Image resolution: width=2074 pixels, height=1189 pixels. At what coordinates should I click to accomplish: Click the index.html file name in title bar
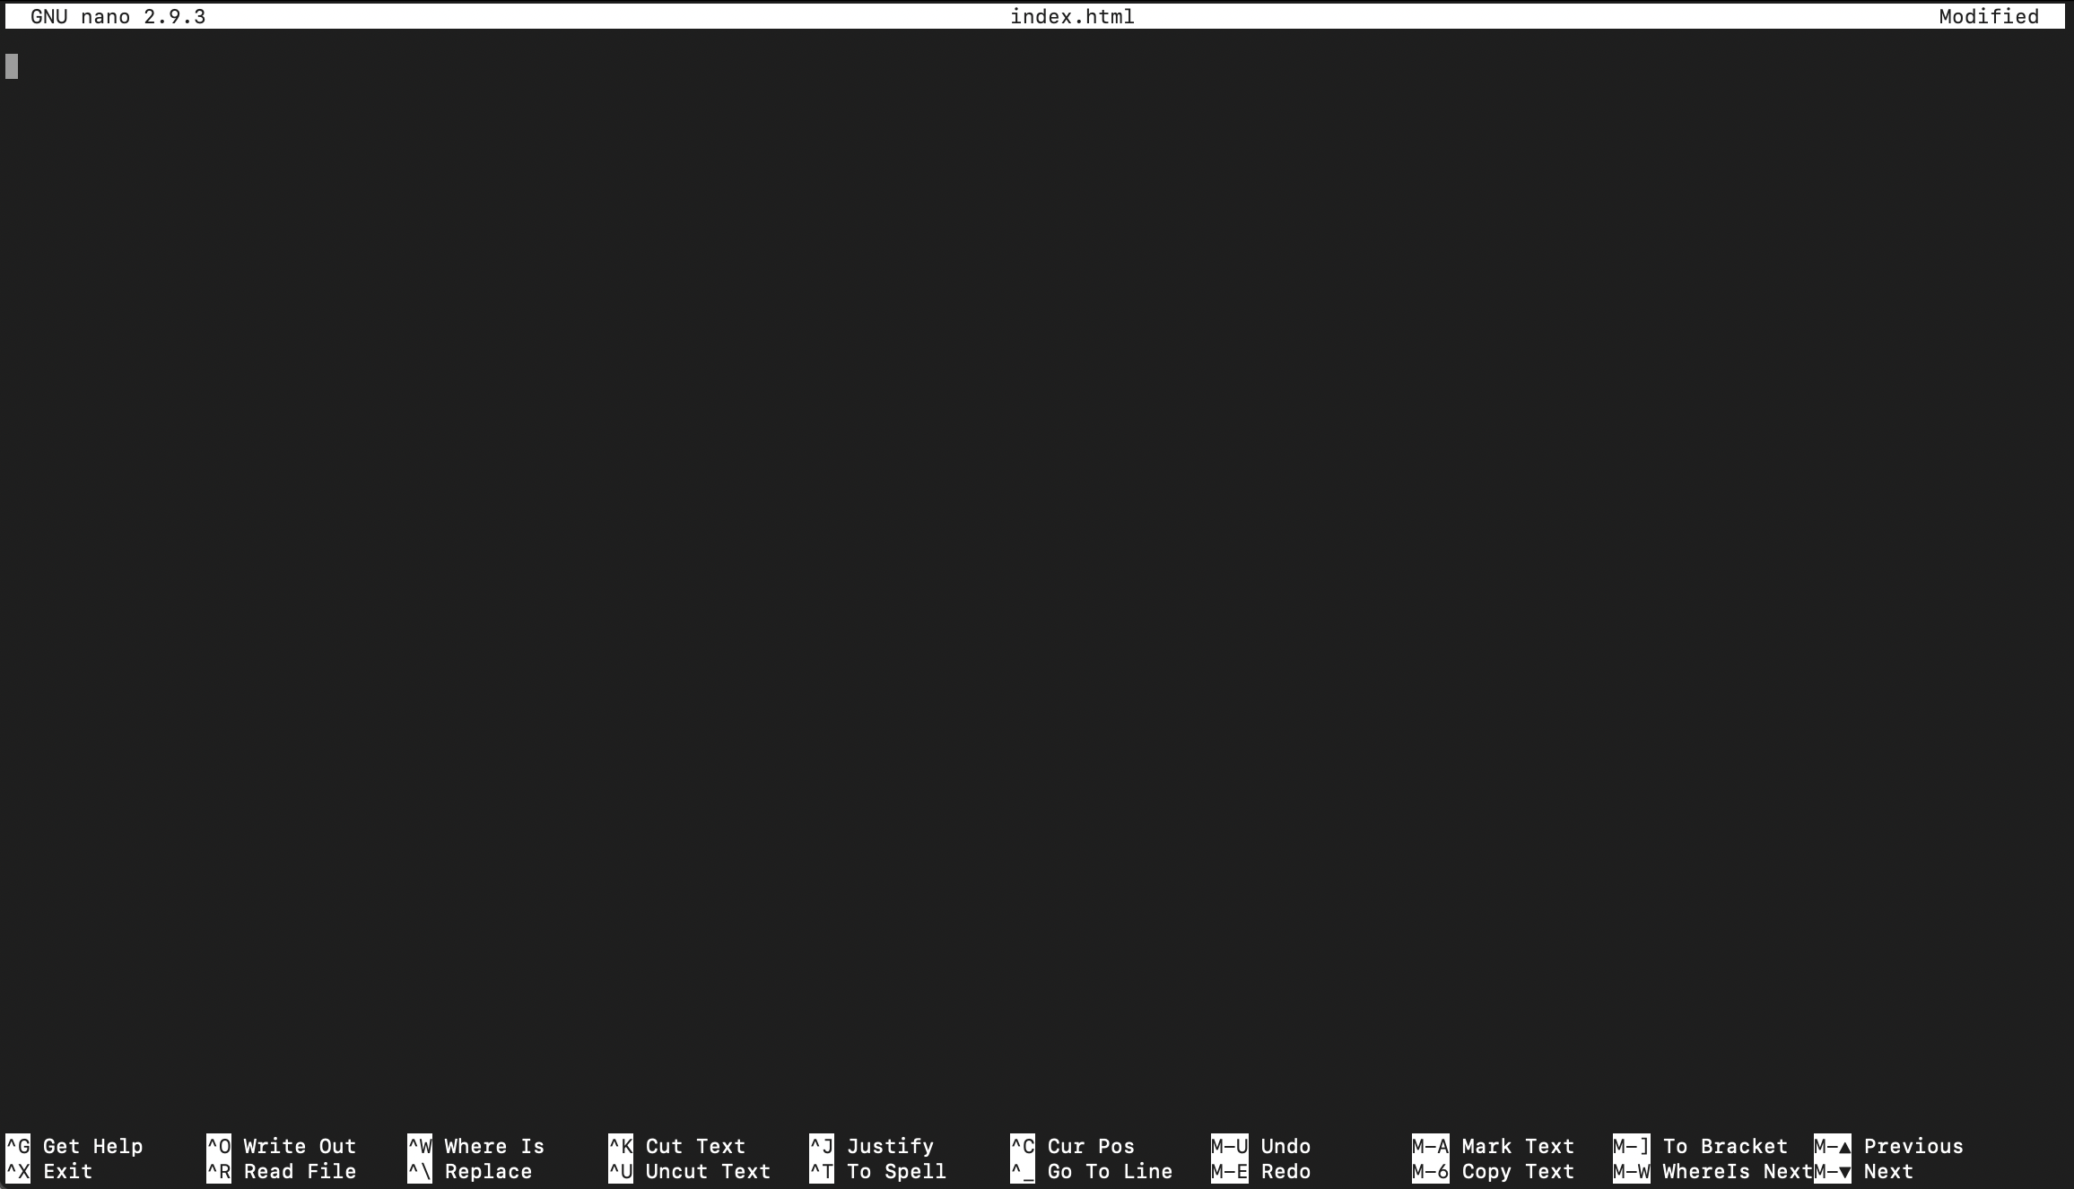1073,16
